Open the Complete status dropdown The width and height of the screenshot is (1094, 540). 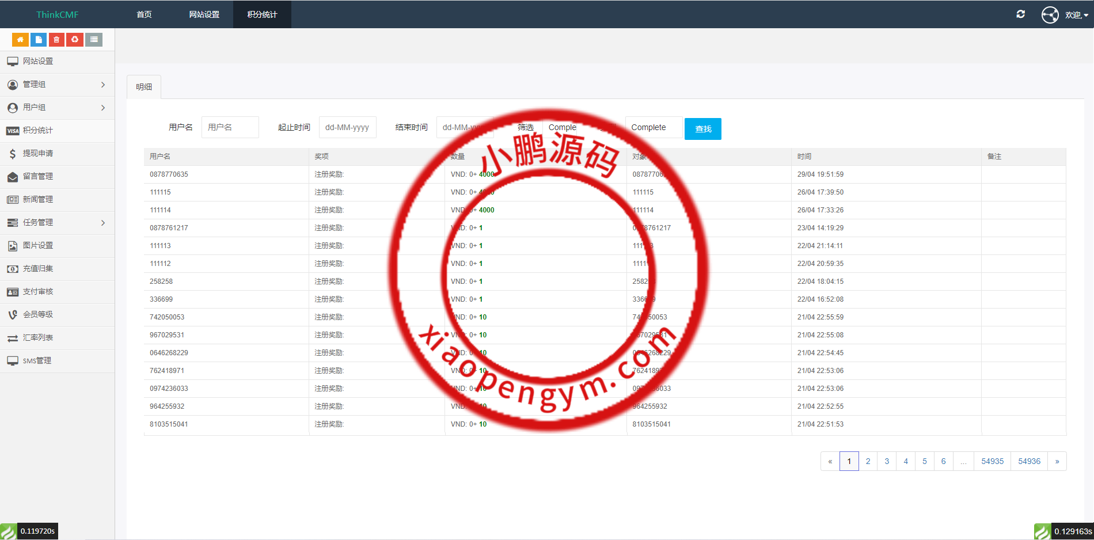(x=652, y=127)
